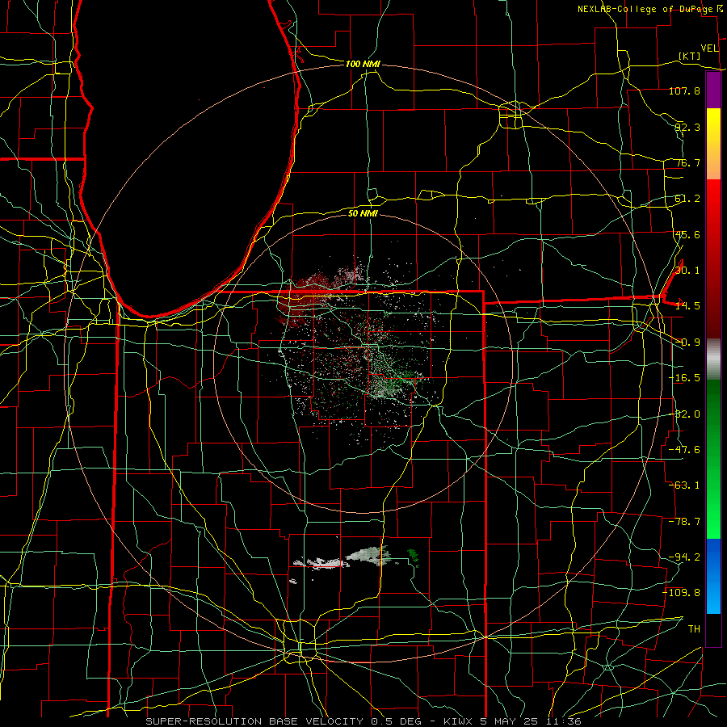
Task: Click the 30.1 velocity scale value
Action: point(687,271)
